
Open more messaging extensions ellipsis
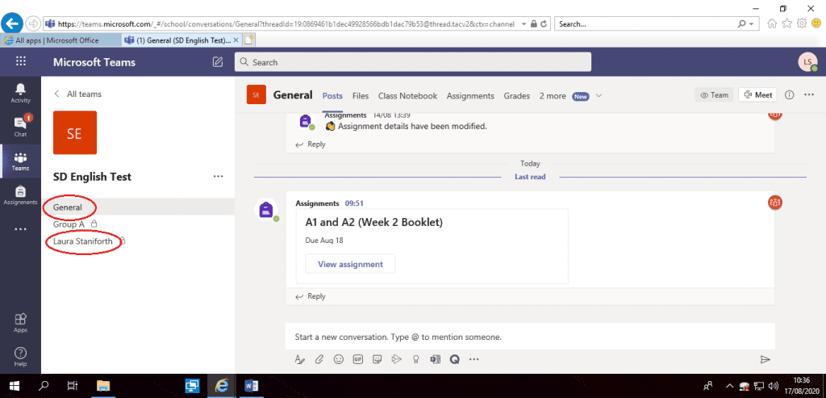tap(473, 359)
